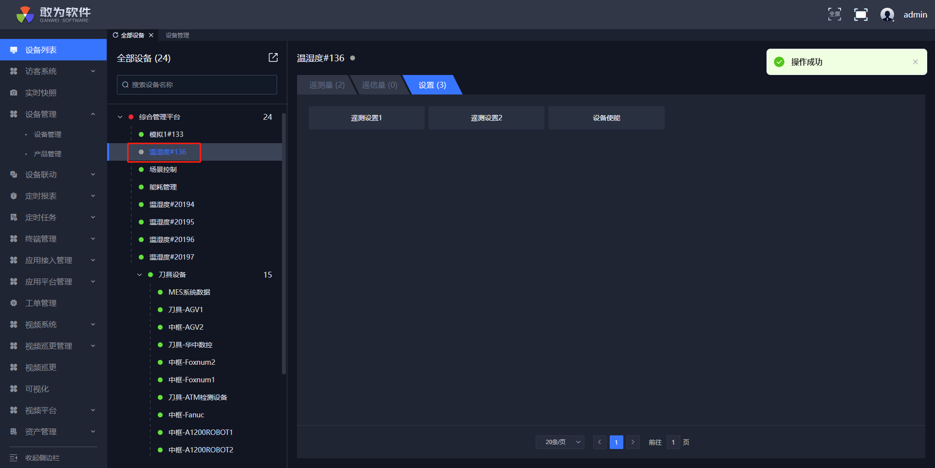Select 场景控制 in device tree

[x=163, y=169]
